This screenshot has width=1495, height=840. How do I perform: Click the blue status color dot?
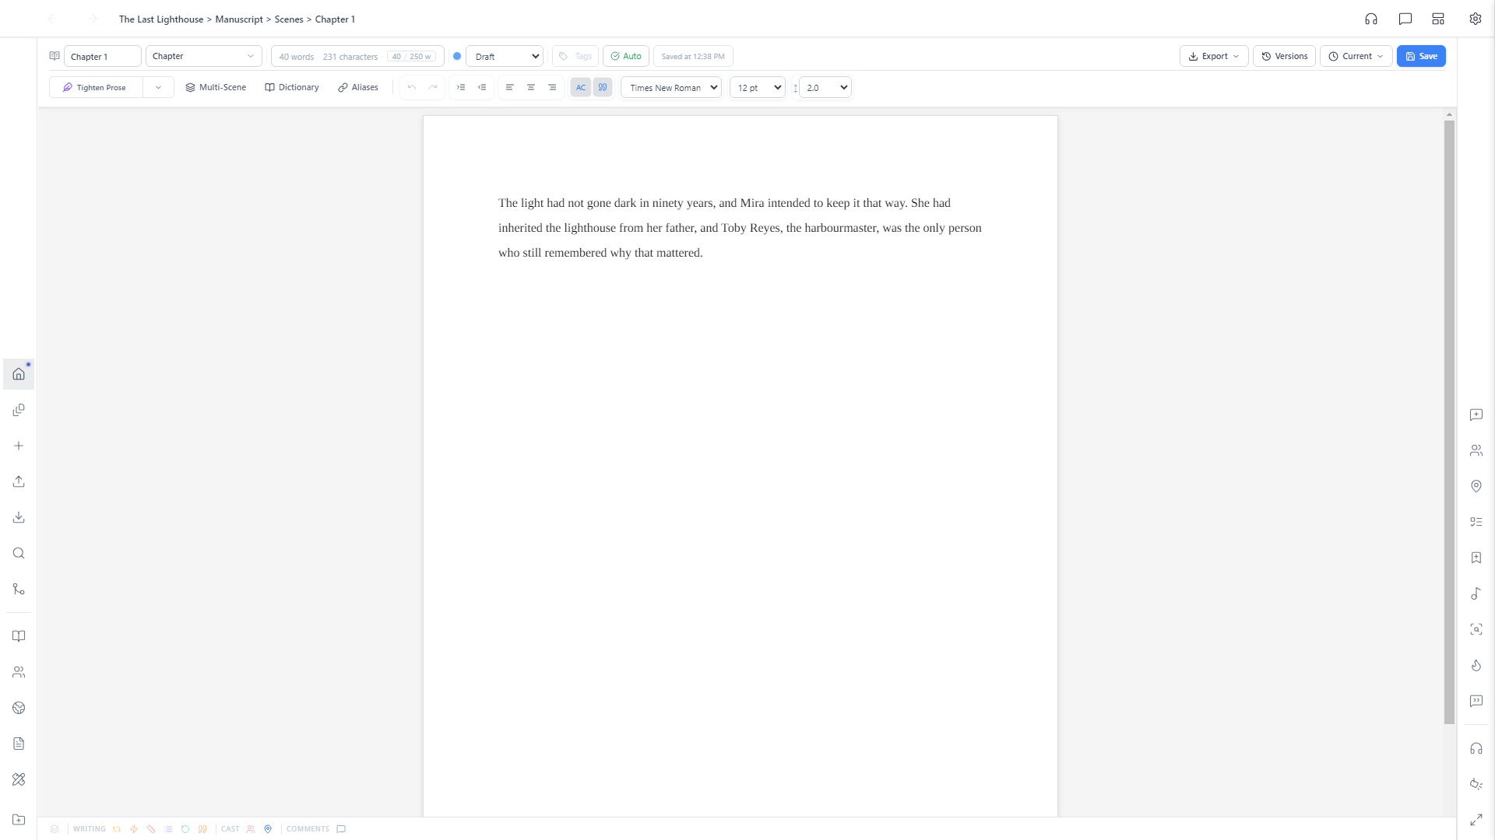(457, 56)
